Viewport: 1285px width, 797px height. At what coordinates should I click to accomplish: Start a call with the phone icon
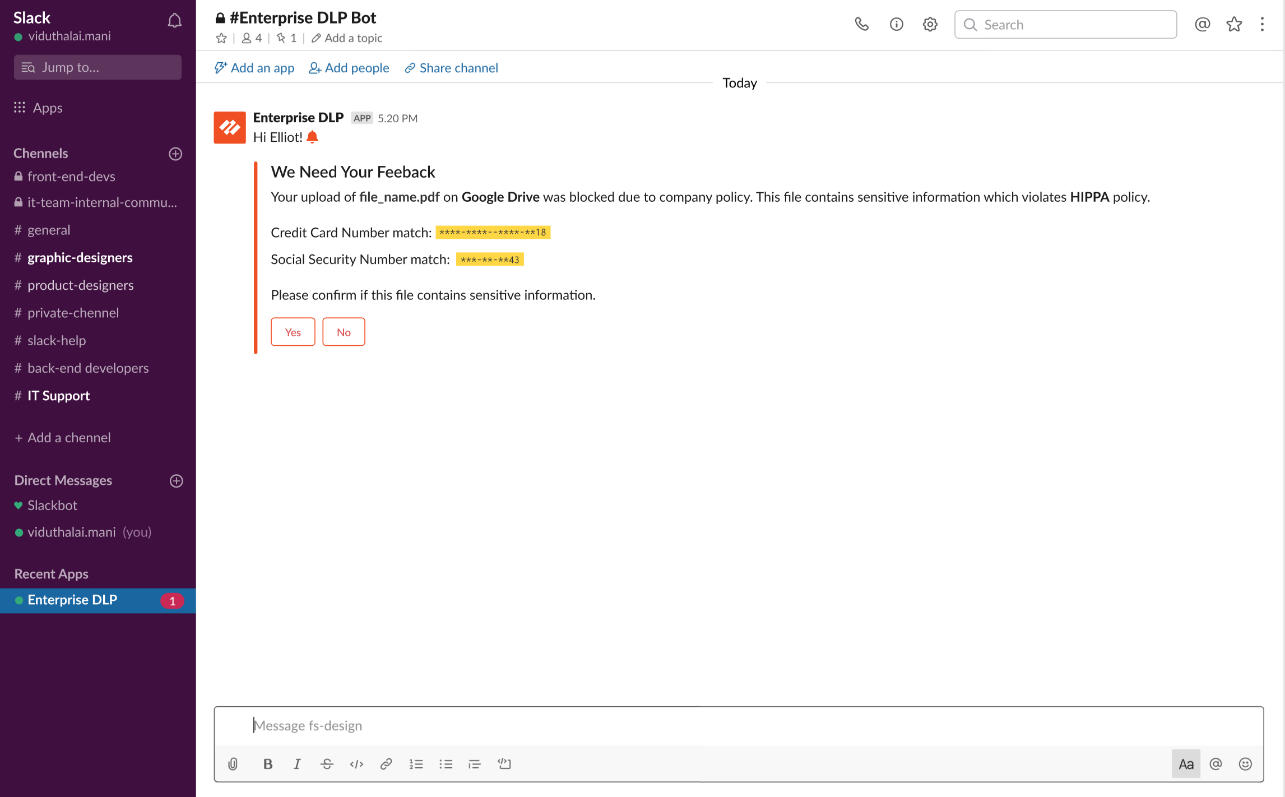(x=861, y=24)
